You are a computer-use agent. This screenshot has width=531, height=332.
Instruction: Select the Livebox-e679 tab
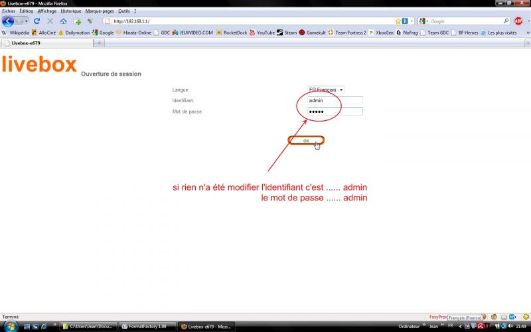coord(47,43)
